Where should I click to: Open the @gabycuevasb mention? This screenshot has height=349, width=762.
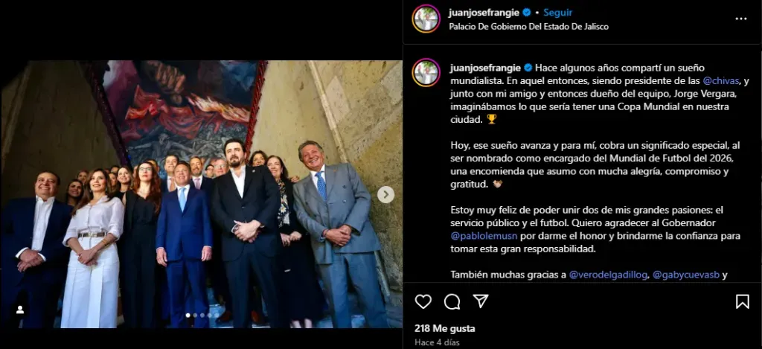point(685,275)
